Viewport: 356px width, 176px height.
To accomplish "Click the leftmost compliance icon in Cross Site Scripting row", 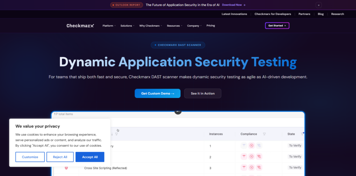I will coord(244,168).
